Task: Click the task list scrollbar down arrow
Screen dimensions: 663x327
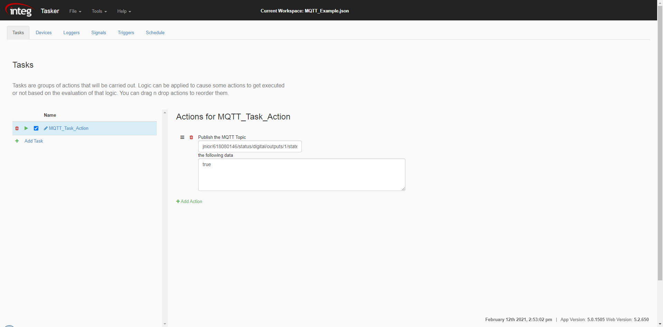Action: 165,324
